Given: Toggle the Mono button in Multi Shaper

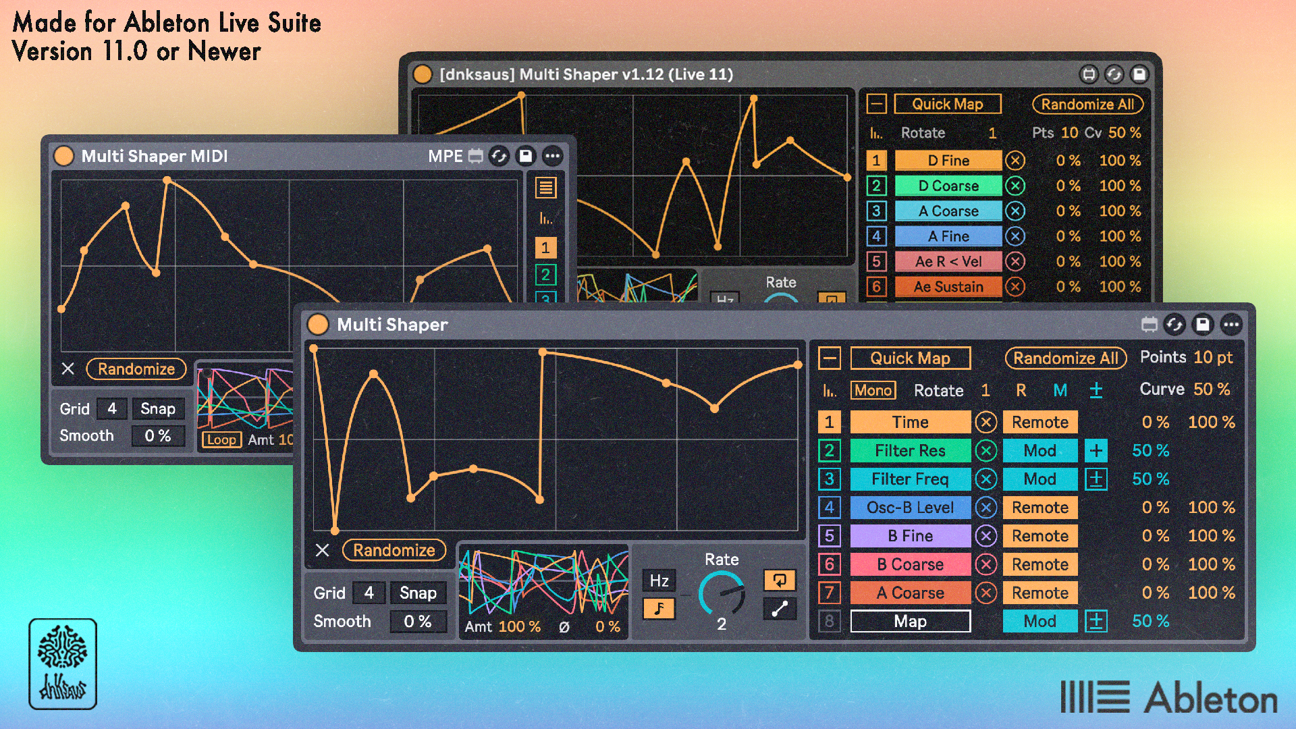Looking at the screenshot, I should [x=873, y=390].
